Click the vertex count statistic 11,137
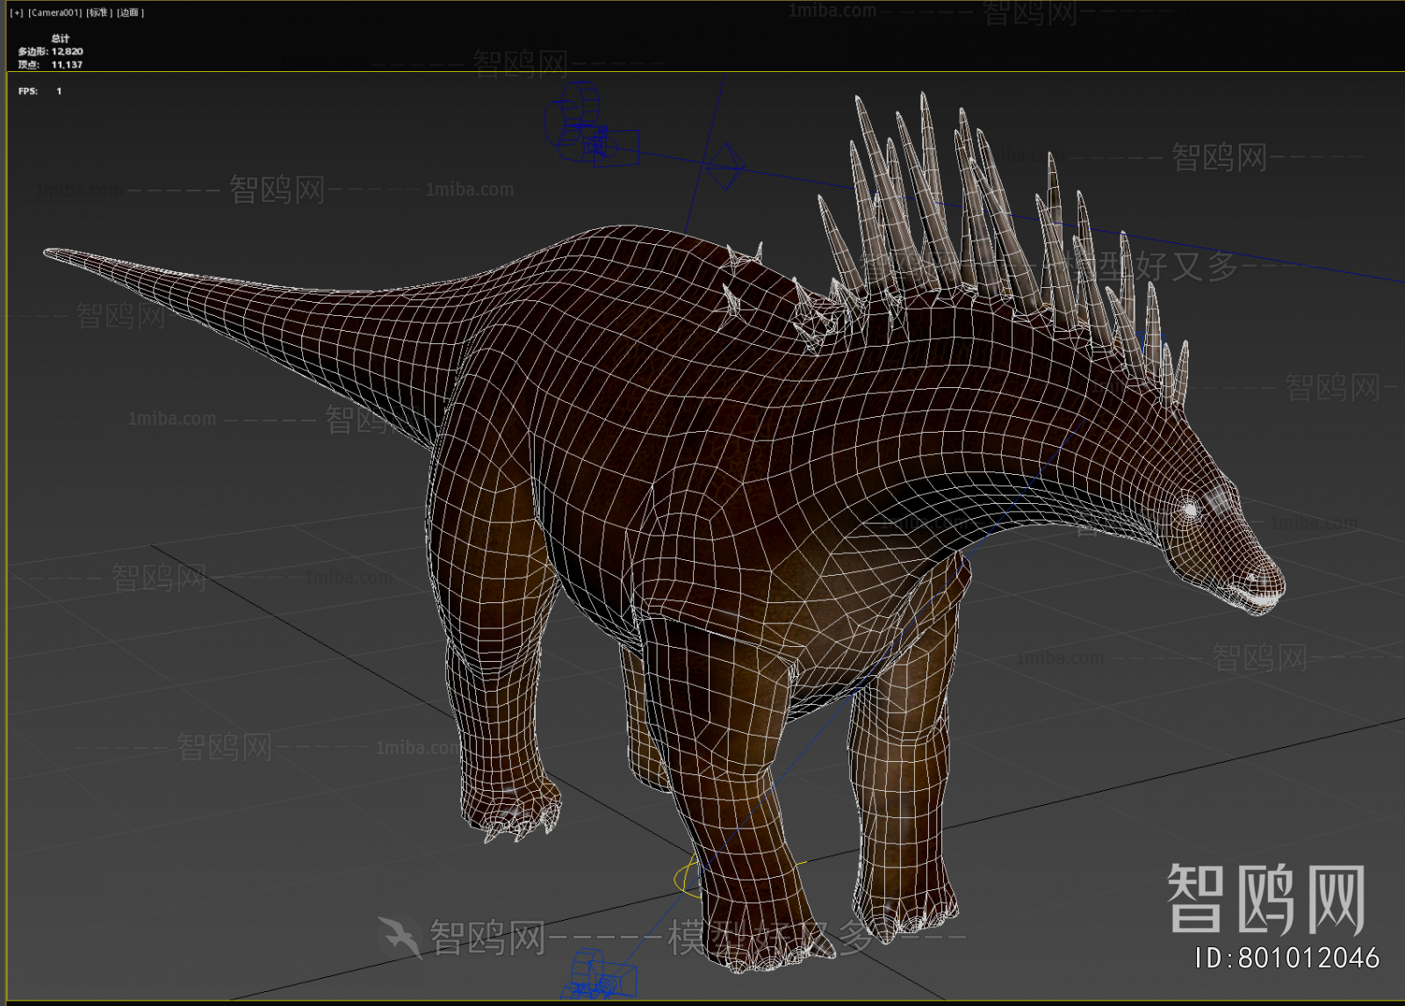1405x1006 pixels. coord(67,65)
